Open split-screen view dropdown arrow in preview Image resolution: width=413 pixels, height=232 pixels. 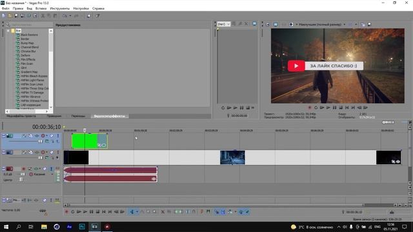tap(356, 24)
